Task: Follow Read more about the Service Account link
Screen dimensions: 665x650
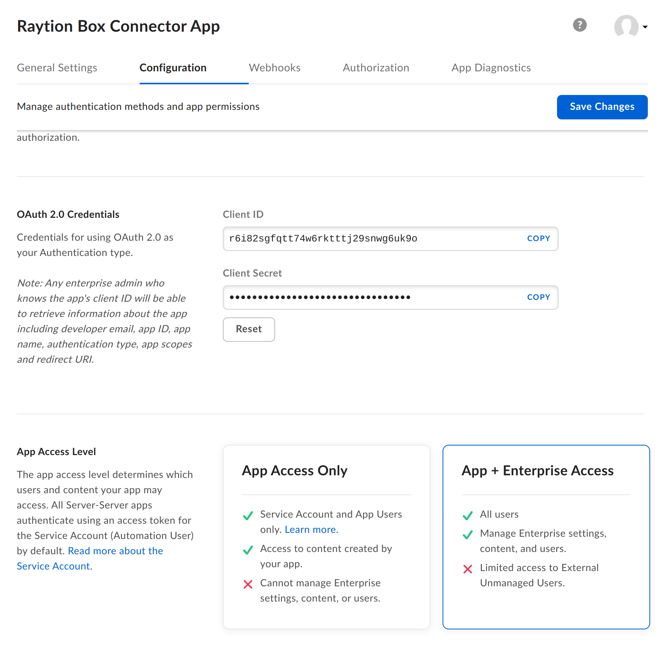Action: pos(115,551)
